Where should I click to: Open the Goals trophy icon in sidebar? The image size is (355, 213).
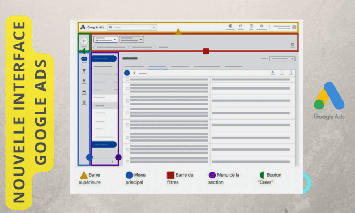[84, 70]
